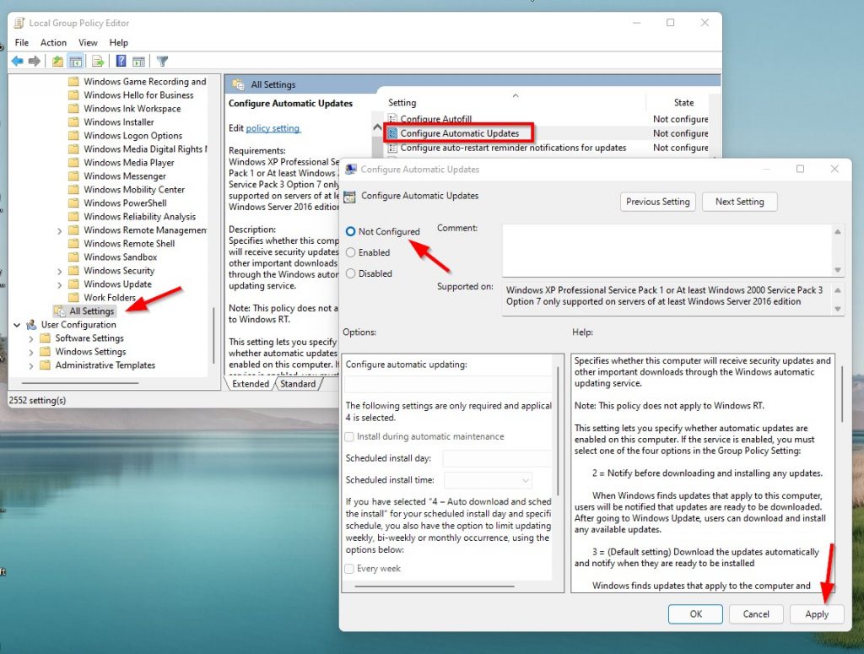Click the User Configuration node icon
864x654 pixels.
(31, 325)
